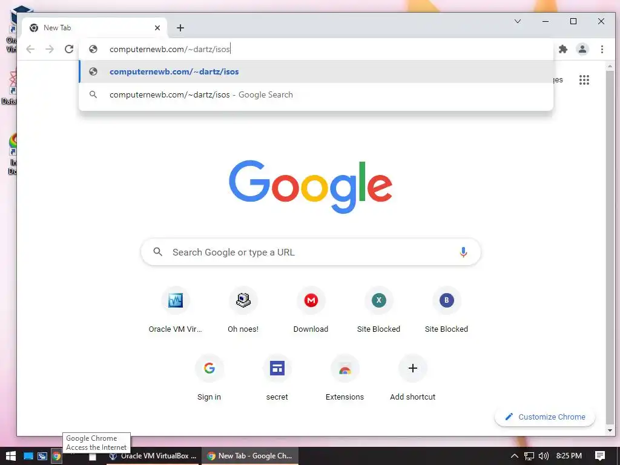Open the notification center icon
Viewport: 620px width, 465px height.
(x=600, y=456)
